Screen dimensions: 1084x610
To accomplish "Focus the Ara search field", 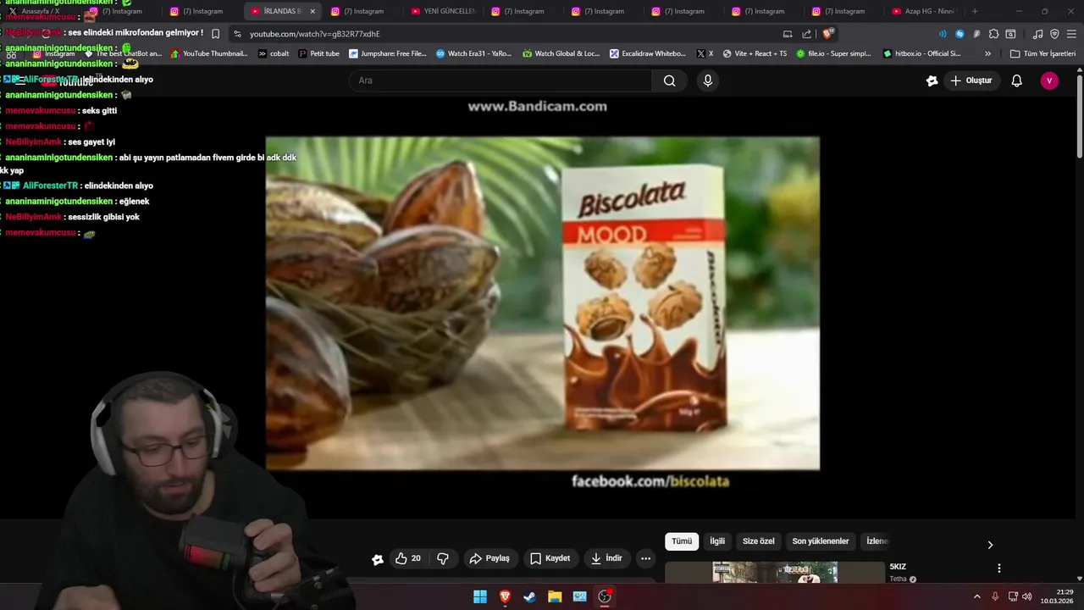I will pyautogui.click(x=500, y=80).
